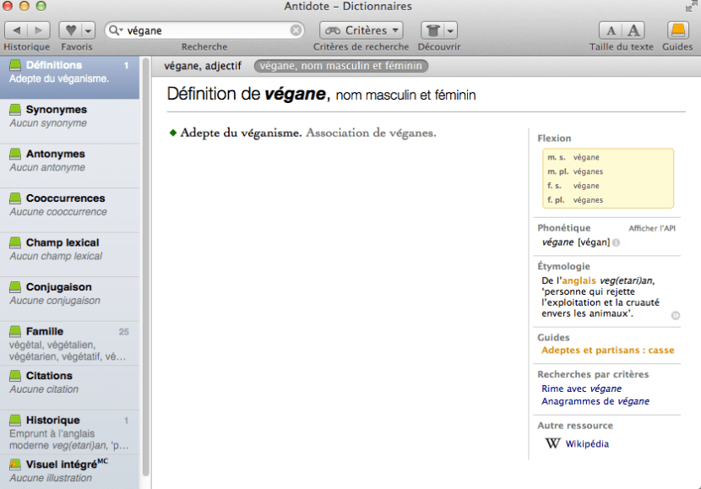Add word to Favoris with heart icon

tap(71, 30)
